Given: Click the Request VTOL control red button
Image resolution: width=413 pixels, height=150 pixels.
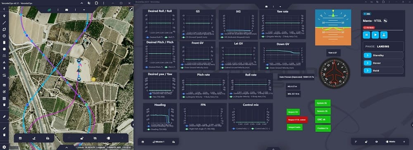Looking at the screenshot, I should click(x=297, y=119).
